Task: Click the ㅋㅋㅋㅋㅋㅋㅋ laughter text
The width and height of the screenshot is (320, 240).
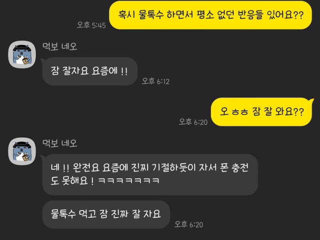Action: 129,180
